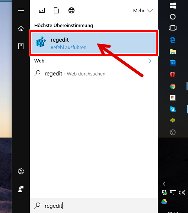Click into the regedit search box

pyautogui.click(x=94, y=206)
